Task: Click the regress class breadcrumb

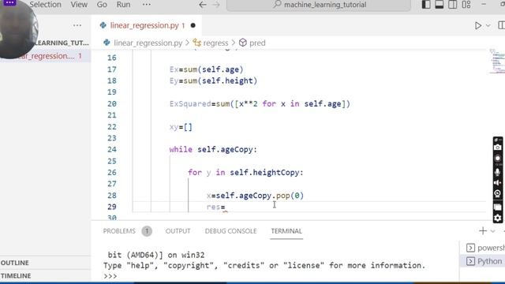Action: (215, 43)
